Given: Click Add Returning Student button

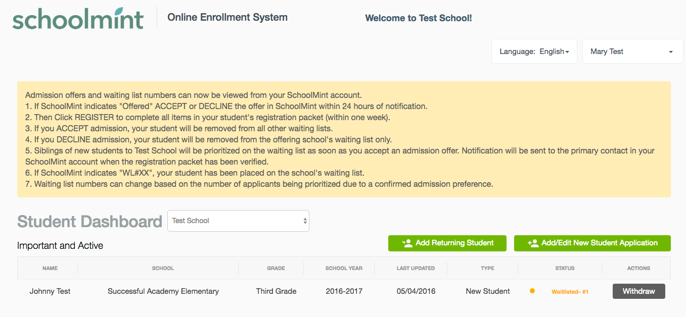Looking at the screenshot, I should tap(447, 243).
